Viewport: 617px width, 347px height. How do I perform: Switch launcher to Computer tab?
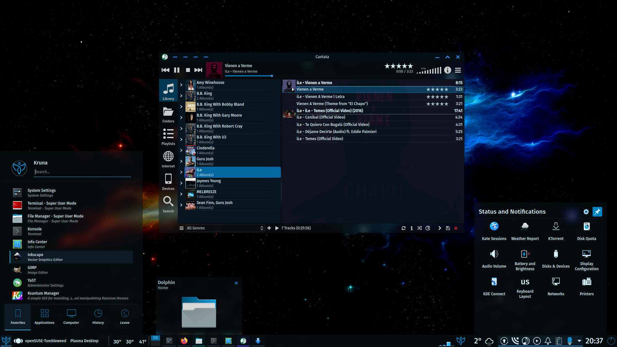[x=71, y=317]
